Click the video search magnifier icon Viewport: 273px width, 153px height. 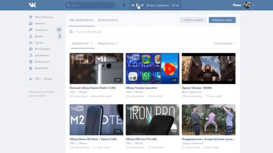coord(71,31)
